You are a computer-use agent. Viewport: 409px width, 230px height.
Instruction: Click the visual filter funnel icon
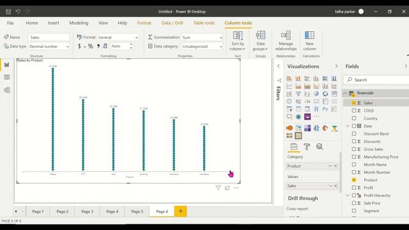click(218, 188)
